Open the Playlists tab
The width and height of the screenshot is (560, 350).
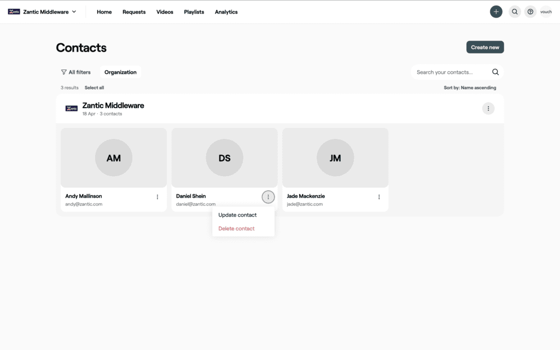[x=194, y=12]
